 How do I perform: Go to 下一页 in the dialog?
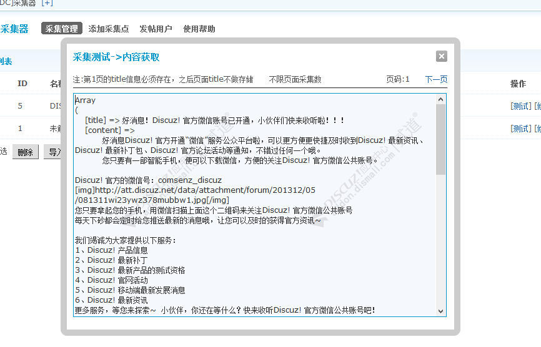tap(436, 80)
